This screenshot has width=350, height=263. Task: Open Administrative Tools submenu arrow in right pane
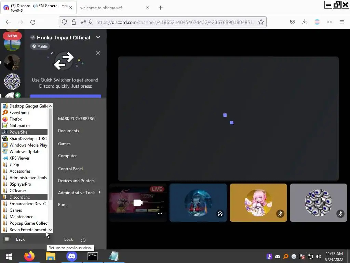pyautogui.click(x=99, y=192)
